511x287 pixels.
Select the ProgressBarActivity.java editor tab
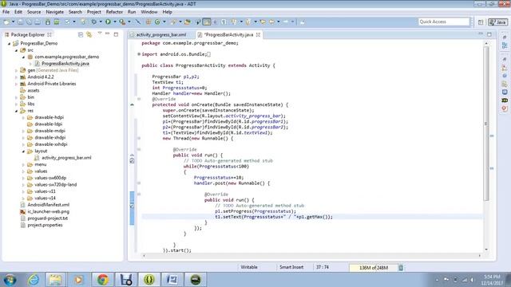[228, 34]
